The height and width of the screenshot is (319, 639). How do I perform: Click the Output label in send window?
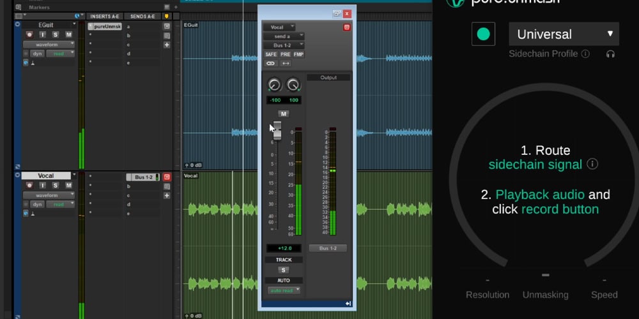coord(328,77)
